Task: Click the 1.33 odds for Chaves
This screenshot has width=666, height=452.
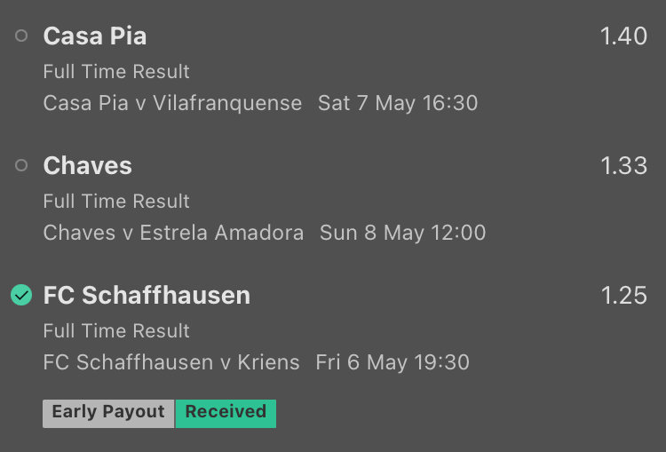Action: coord(623,166)
